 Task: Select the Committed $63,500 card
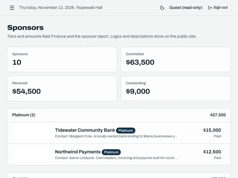click(x=176, y=59)
